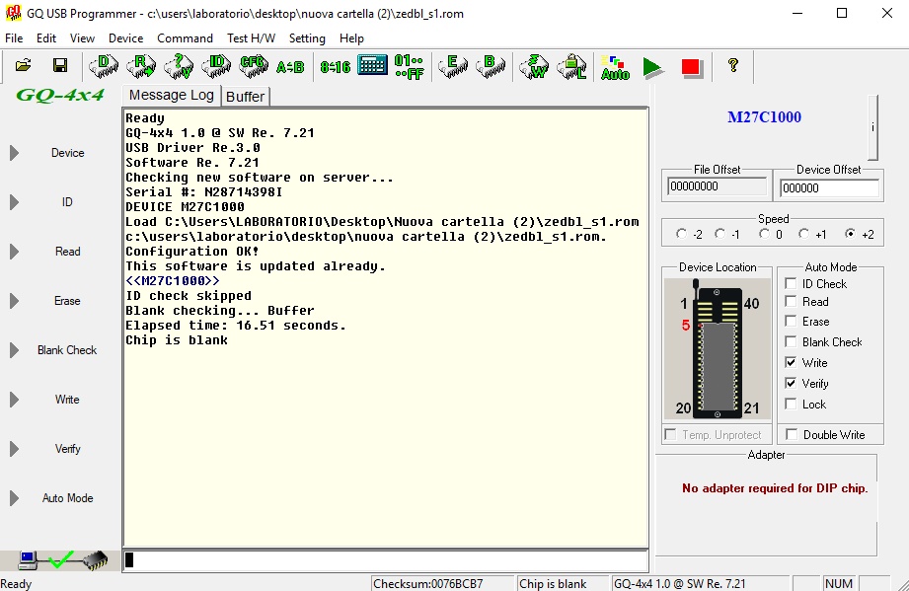Click the CFG chip toolbar icon
The height and width of the screenshot is (591, 909).
pyautogui.click(x=254, y=66)
